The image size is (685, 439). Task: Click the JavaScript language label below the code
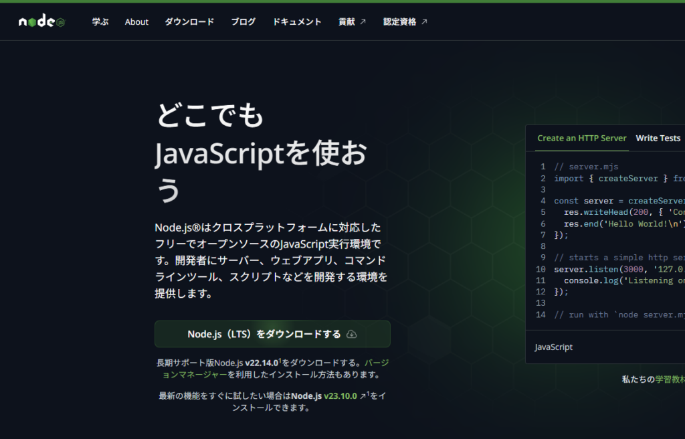tap(553, 347)
